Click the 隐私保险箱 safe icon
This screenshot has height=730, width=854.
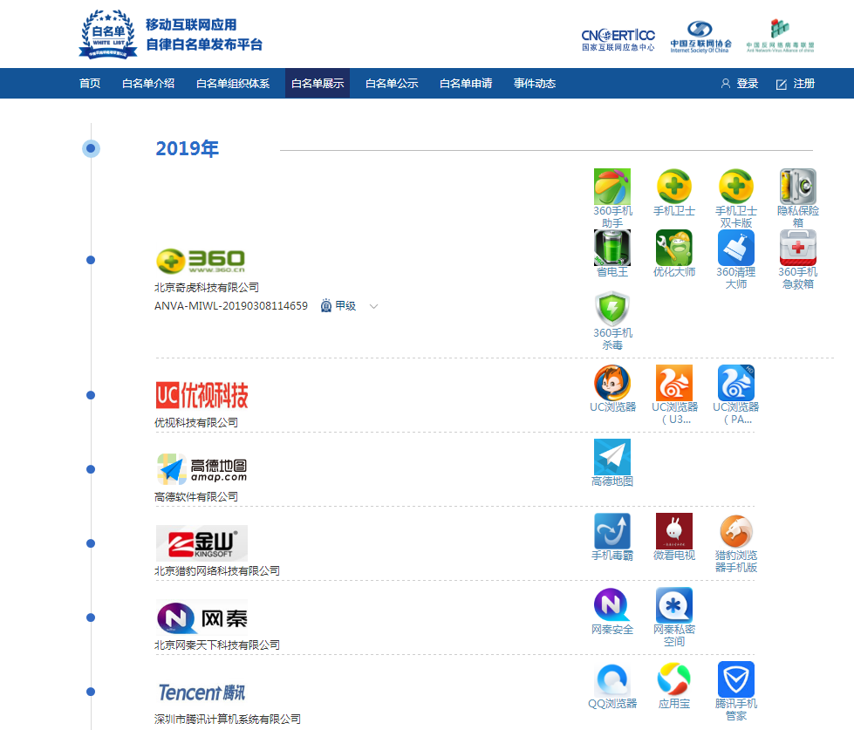[x=797, y=187]
